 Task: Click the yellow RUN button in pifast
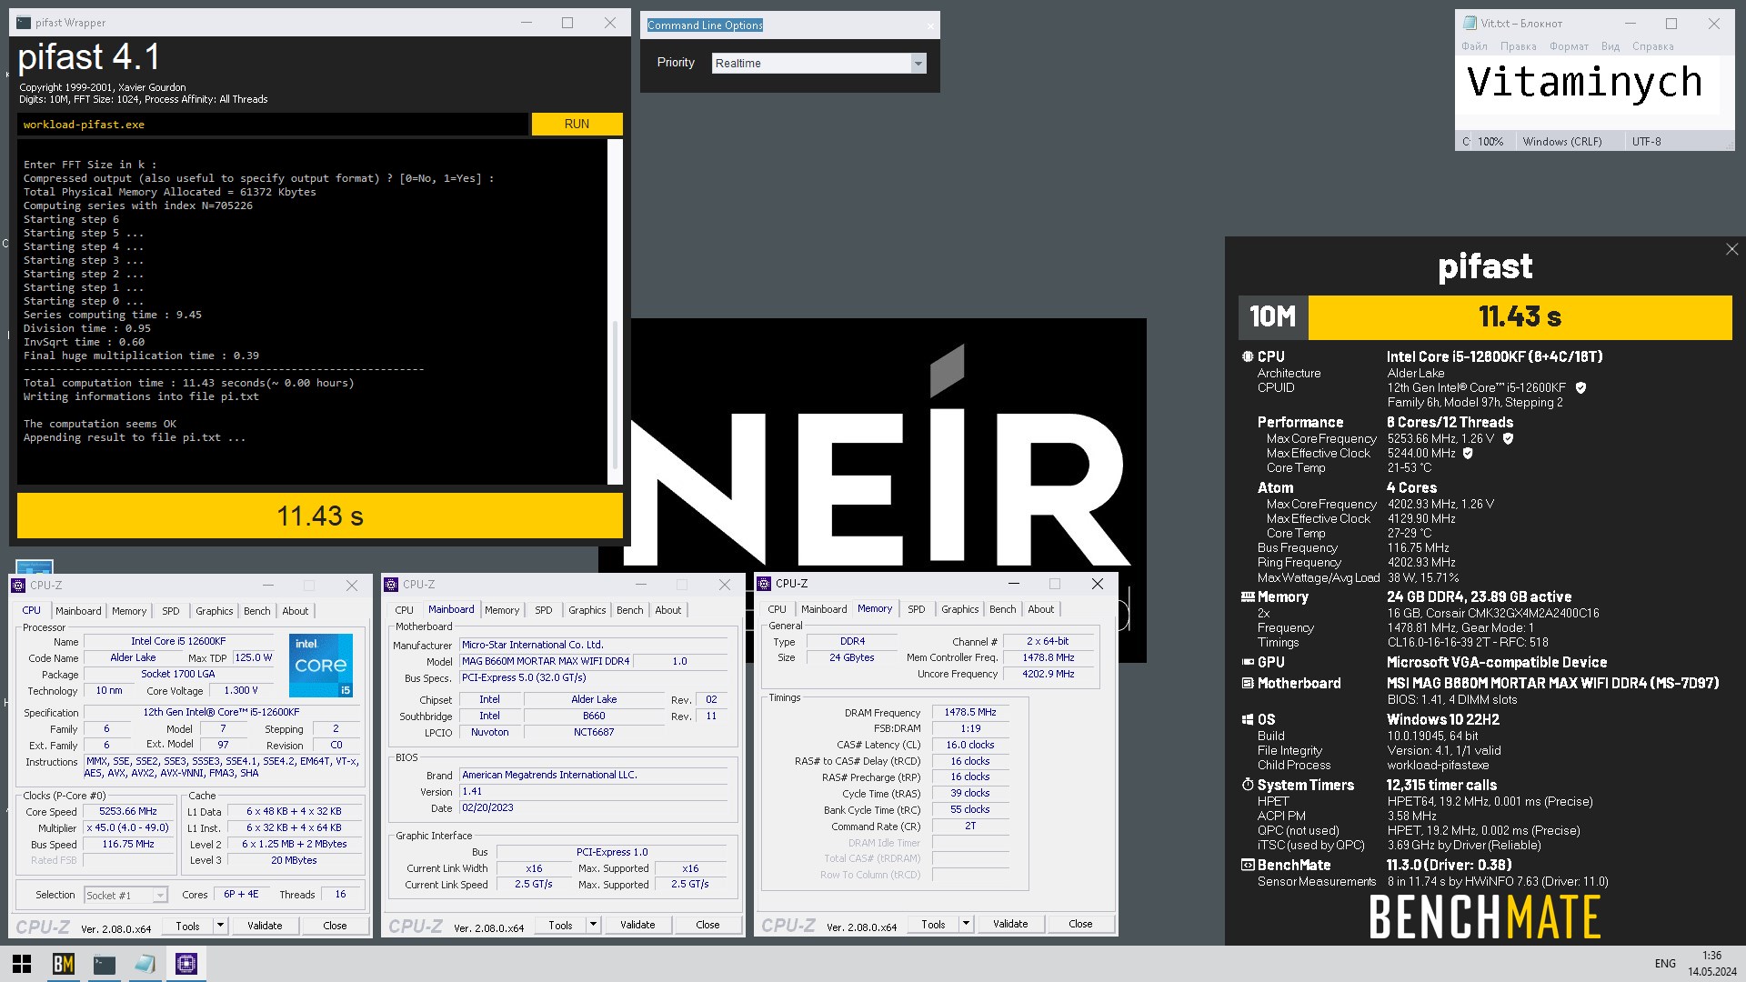[x=577, y=124]
